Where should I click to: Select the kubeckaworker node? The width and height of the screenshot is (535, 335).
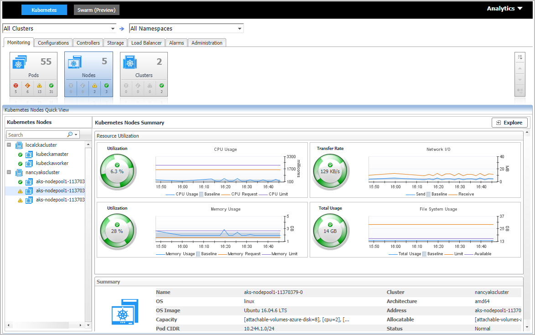pyautogui.click(x=52, y=164)
